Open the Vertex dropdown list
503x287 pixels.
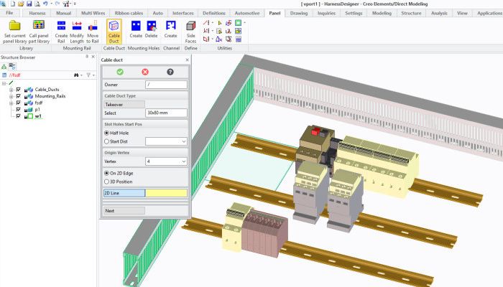[x=183, y=161]
